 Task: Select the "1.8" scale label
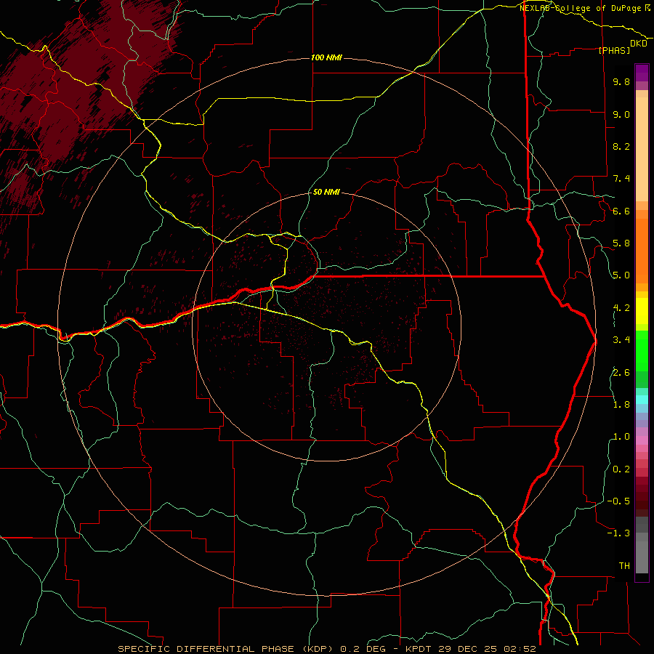point(621,405)
